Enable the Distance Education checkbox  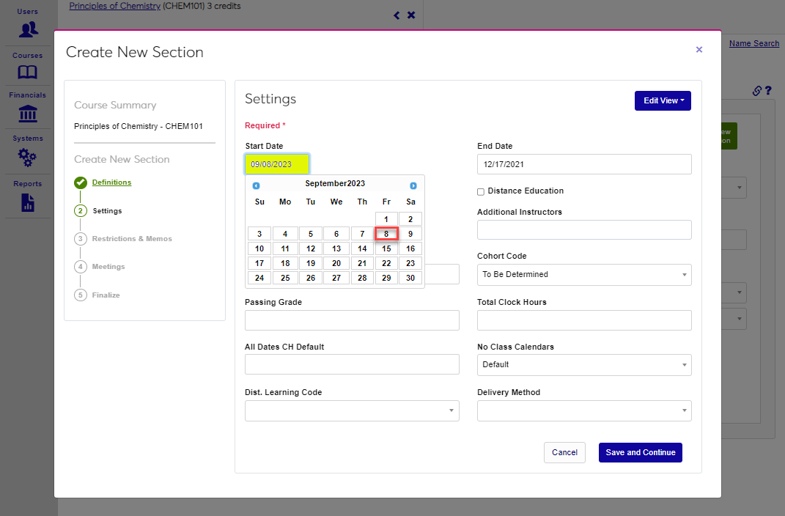click(481, 192)
